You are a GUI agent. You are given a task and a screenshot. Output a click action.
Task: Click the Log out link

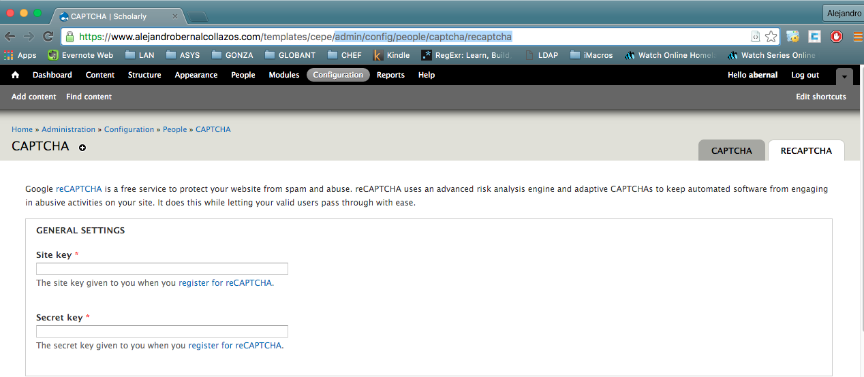(805, 75)
